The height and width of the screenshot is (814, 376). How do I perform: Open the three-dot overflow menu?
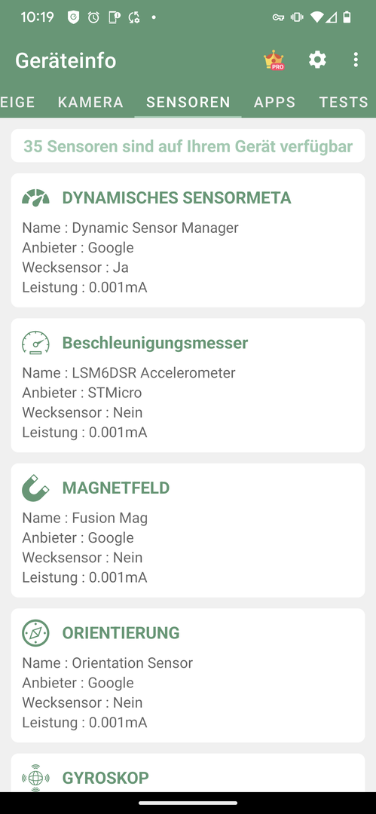[355, 60]
